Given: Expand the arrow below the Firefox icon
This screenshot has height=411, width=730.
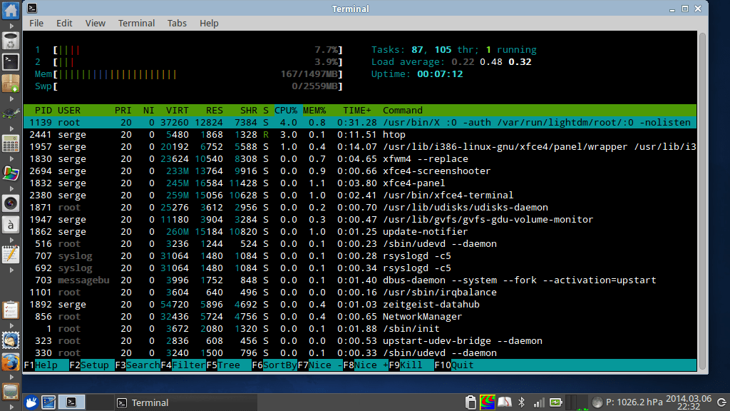Looking at the screenshot, I should pos(11,377).
